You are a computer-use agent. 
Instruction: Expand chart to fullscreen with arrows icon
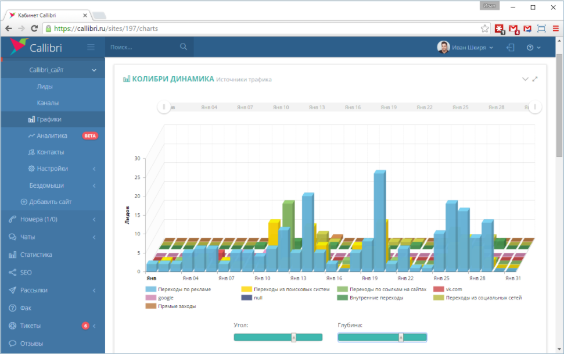pos(535,79)
